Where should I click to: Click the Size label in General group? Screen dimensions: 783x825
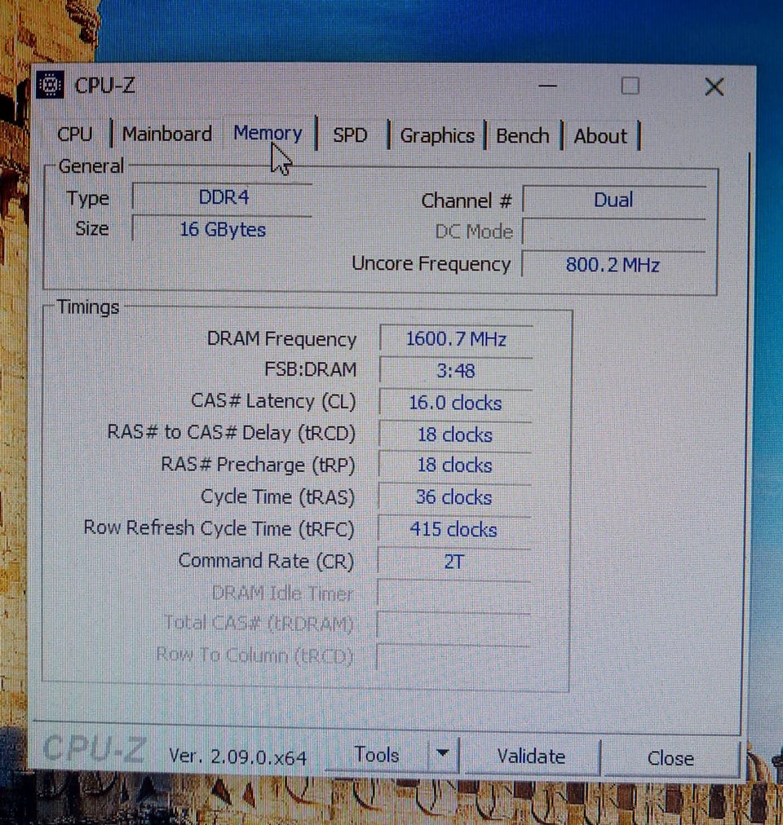(x=91, y=228)
